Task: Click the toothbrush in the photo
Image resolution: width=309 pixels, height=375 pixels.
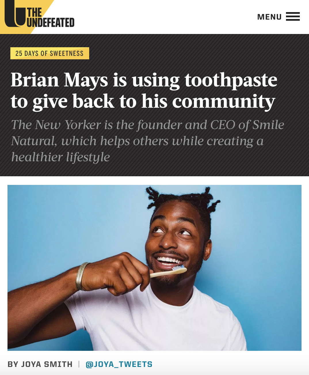Action: [169, 271]
